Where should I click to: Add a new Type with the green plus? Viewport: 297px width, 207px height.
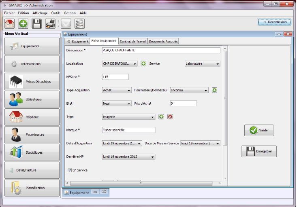click(161, 117)
